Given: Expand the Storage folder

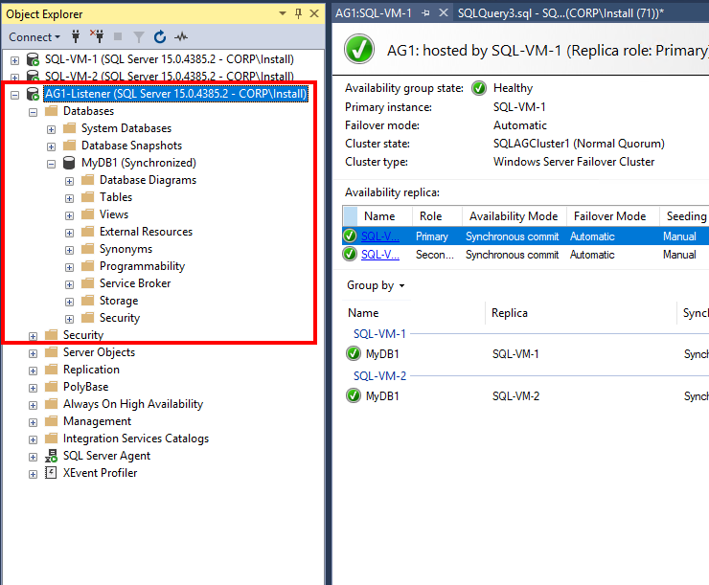Looking at the screenshot, I should point(69,302).
